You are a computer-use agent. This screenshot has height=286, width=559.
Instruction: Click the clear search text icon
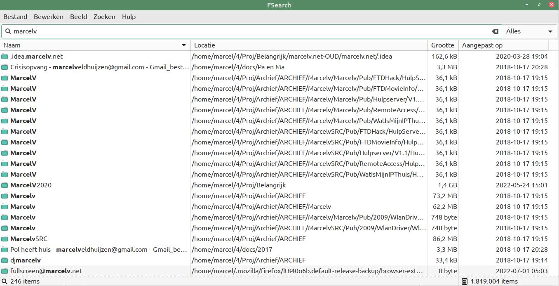495,31
